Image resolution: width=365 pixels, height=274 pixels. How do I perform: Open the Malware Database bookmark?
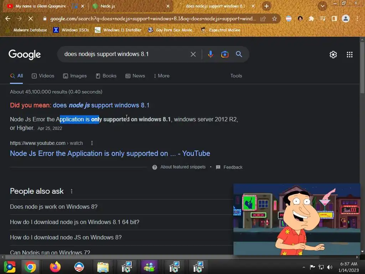pyautogui.click(x=27, y=30)
